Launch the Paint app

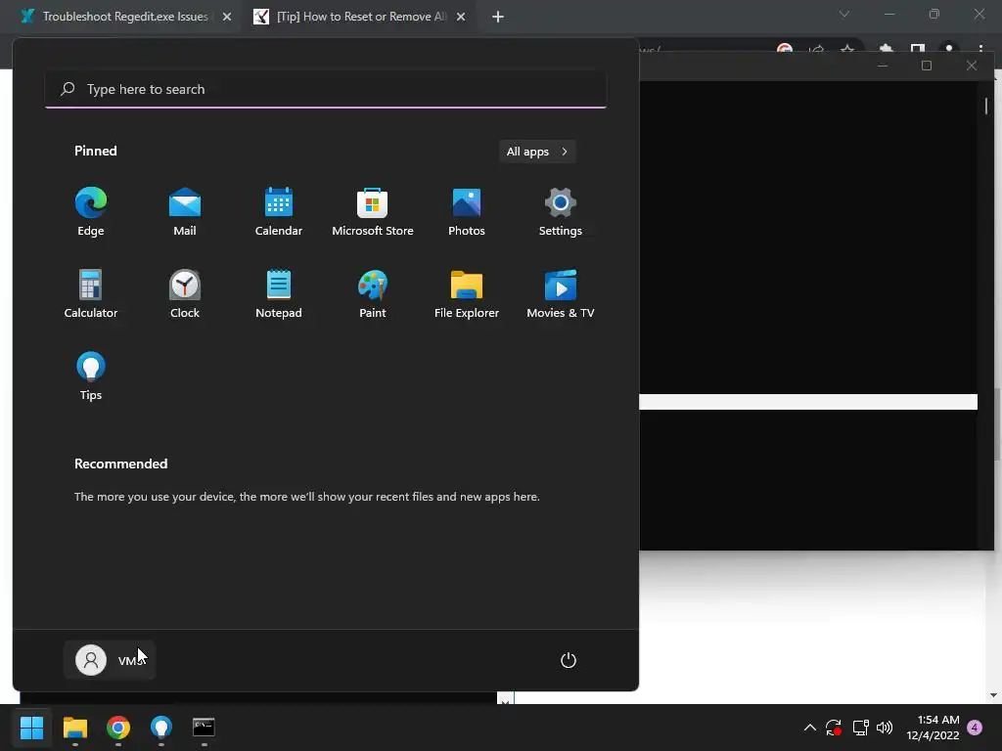tap(373, 293)
